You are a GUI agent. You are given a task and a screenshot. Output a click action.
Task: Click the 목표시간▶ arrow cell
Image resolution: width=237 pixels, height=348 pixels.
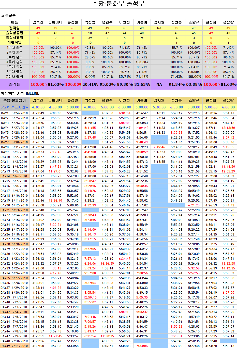click(20, 107)
